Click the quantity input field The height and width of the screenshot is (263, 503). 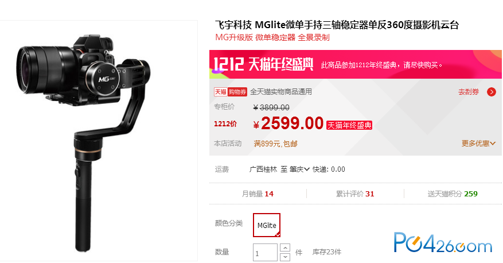pos(265,253)
